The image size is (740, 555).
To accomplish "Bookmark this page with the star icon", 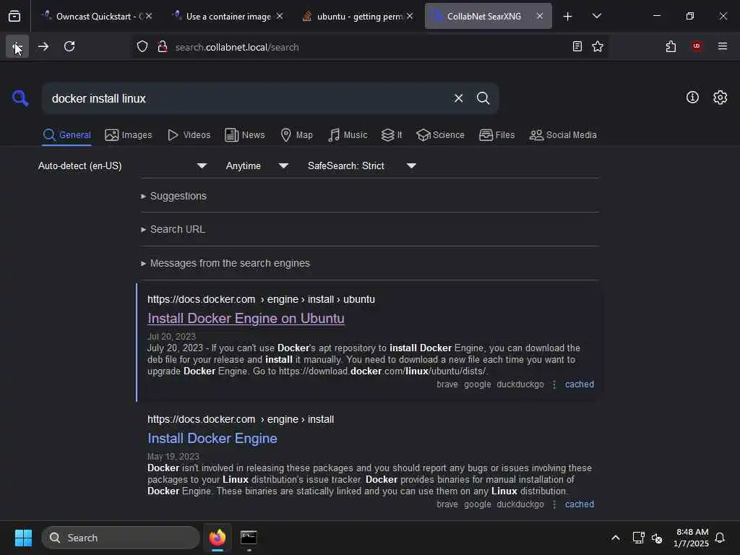I will [598, 46].
